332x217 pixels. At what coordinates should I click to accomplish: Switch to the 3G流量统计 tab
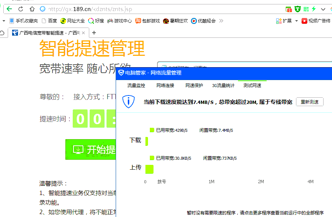[223, 85]
